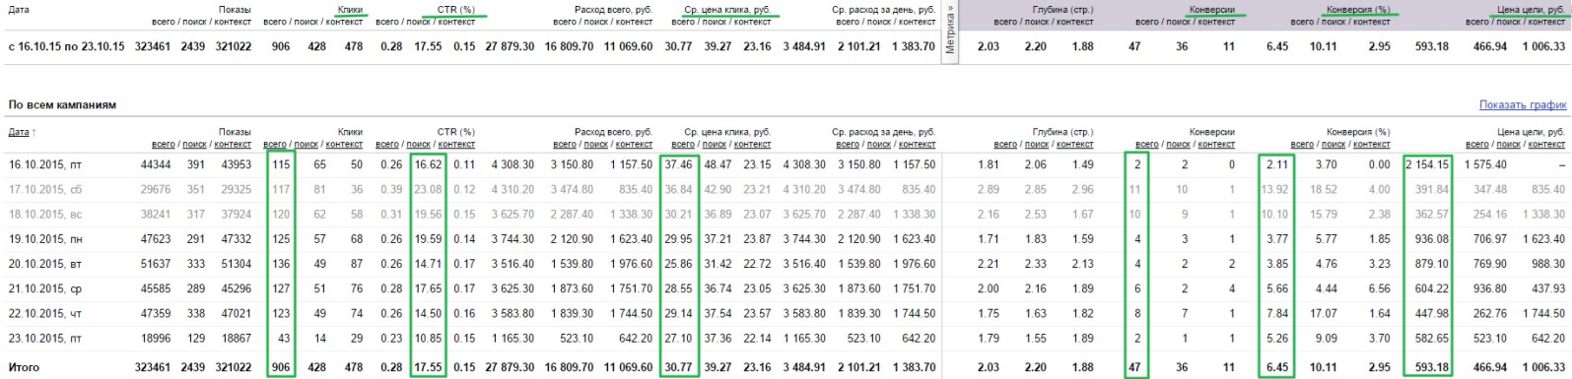The width and height of the screenshot is (1572, 379).
Task: Sort campaigns table by Конверсия (%) всего
Action: [1302, 144]
